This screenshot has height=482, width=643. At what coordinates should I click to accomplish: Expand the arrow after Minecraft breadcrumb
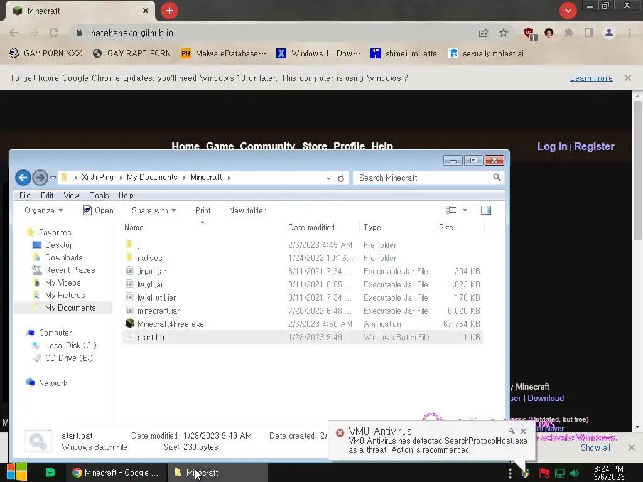[229, 178]
